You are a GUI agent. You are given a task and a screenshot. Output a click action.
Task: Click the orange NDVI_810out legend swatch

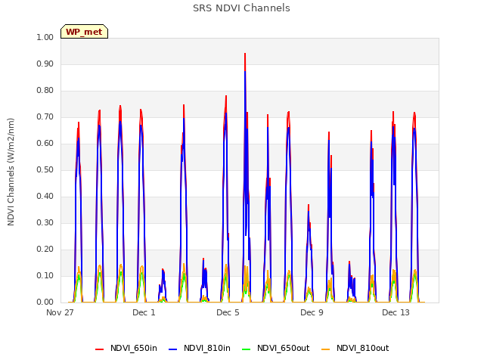coord(325,349)
